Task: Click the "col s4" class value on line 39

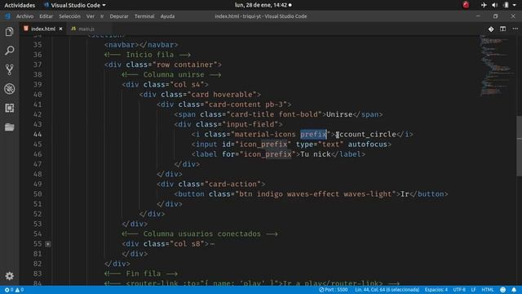Action: (187, 85)
